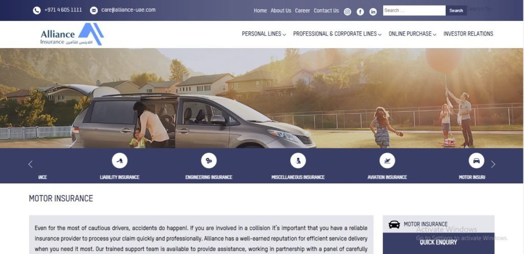
Task: Open the LinkedIn icon in top bar
Action: click(373, 12)
